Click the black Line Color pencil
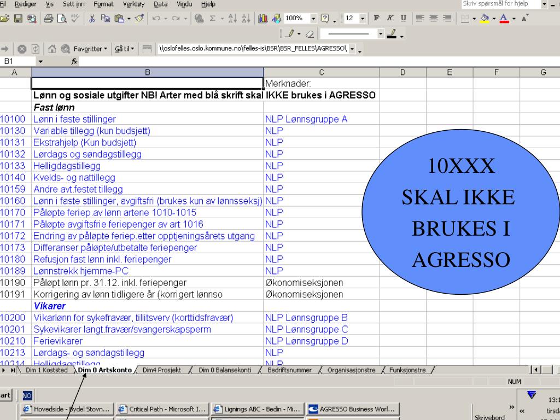Viewport: 560px width, 420px height. click(392, 34)
